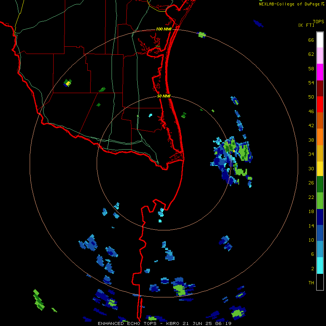The height and width of the screenshot is (326, 326).
Task: Click the black TH swatch in legend
Action: [x=320, y=282]
